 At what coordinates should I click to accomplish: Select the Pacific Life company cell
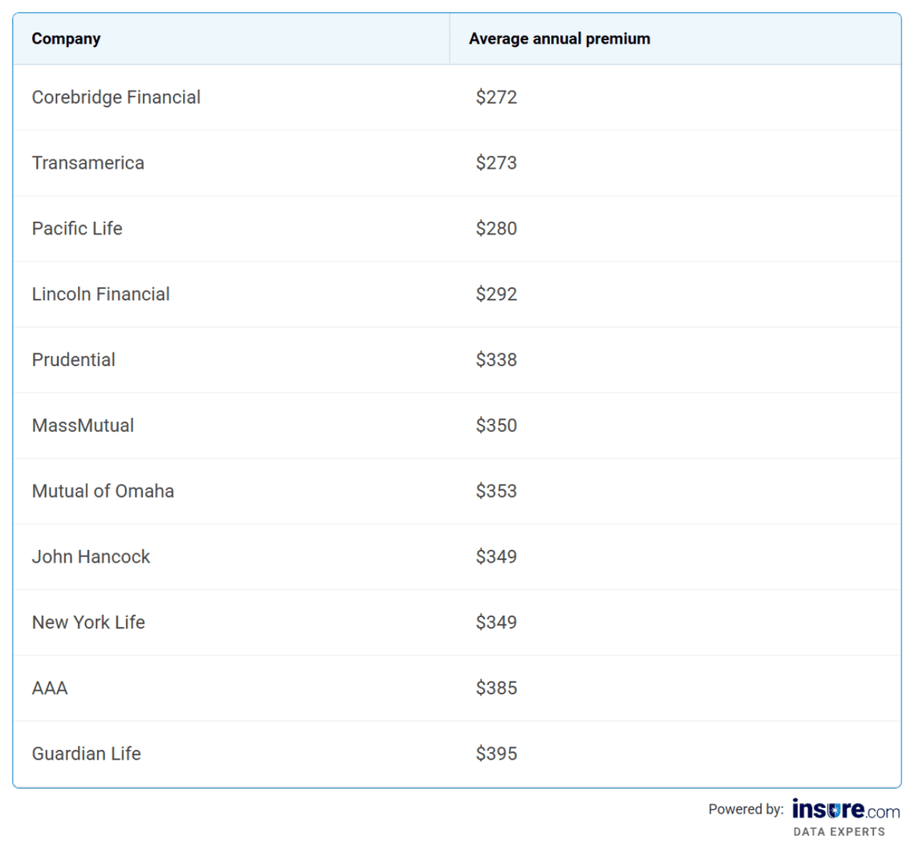point(77,229)
